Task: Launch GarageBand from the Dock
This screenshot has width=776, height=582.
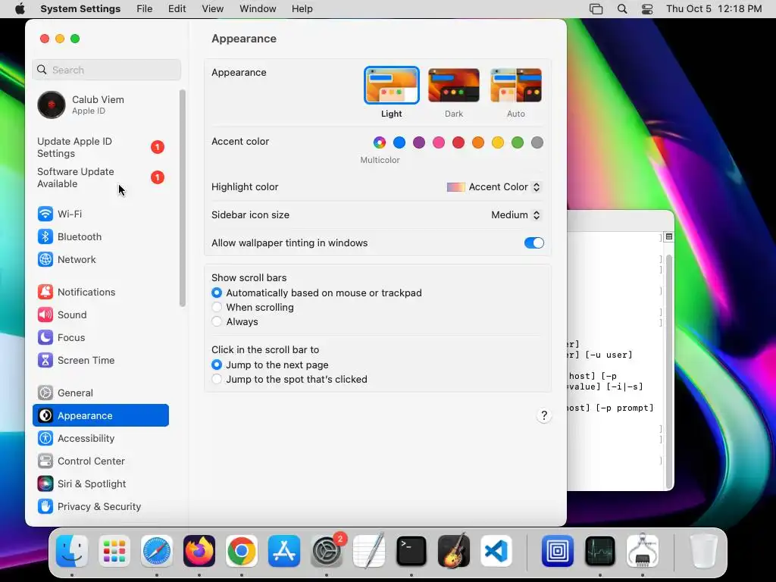Action: tap(454, 551)
